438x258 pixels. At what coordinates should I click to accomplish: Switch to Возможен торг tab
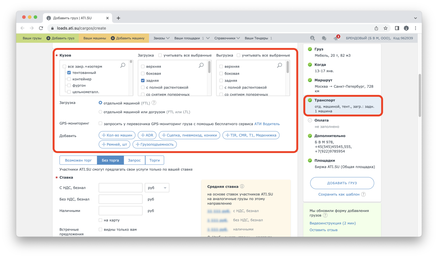(78, 160)
